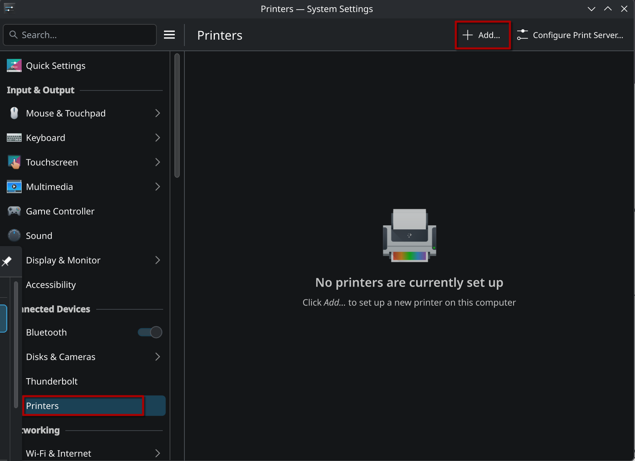Click the Keyboard icon in sidebar
This screenshot has height=461, width=635.
pos(14,138)
